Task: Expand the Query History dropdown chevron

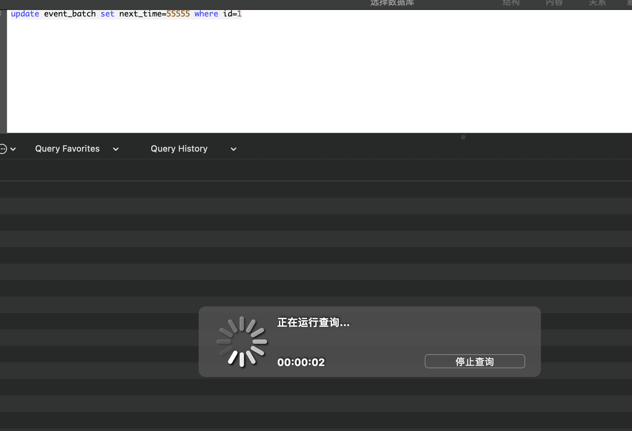Action: pyautogui.click(x=233, y=149)
